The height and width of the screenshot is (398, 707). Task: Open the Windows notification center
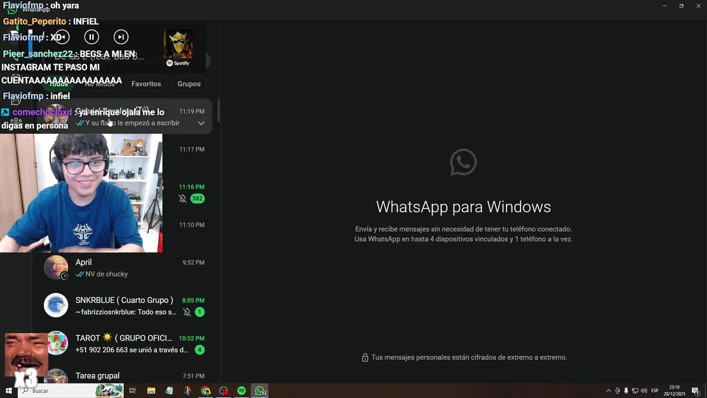coord(695,391)
